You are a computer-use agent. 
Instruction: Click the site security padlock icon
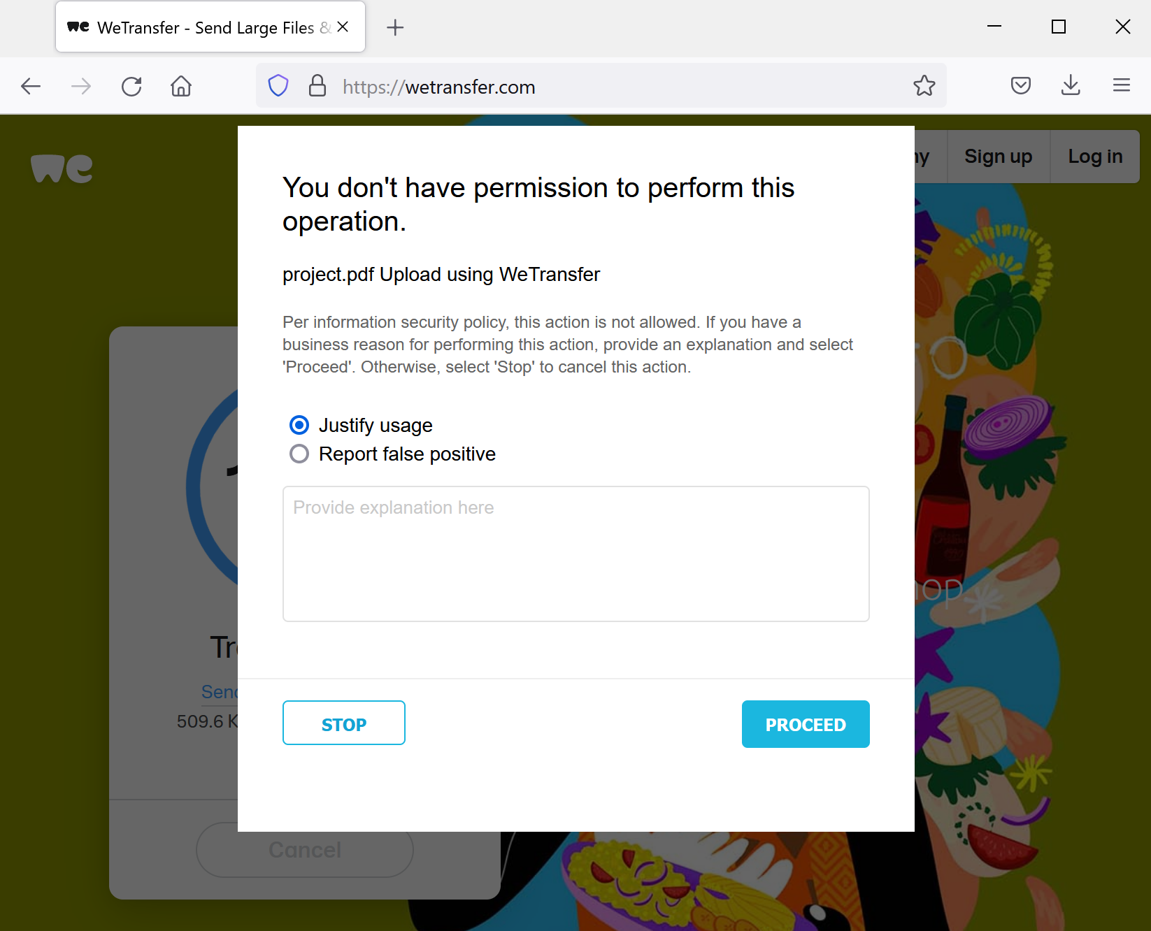point(317,86)
